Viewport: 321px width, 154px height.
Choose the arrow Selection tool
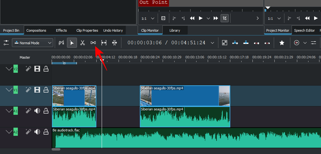coord(72,43)
